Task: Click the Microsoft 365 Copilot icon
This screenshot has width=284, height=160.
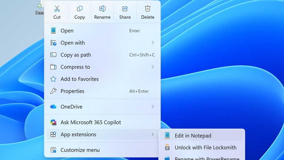Action: (53, 122)
